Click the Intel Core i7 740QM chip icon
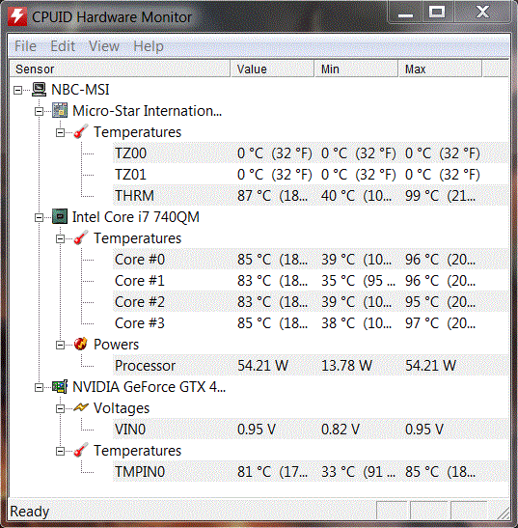The width and height of the screenshot is (518, 528). pos(60,217)
